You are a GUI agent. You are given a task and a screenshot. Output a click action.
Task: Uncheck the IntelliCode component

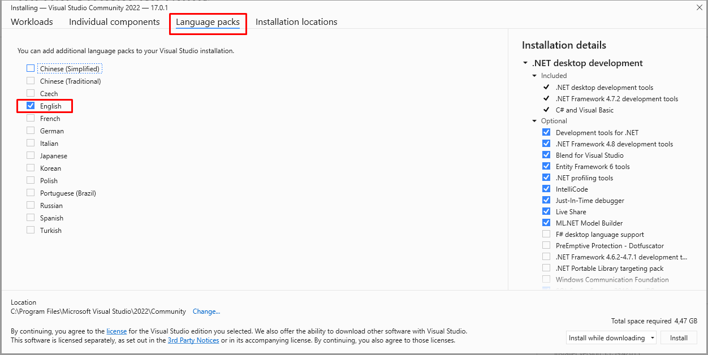point(546,189)
